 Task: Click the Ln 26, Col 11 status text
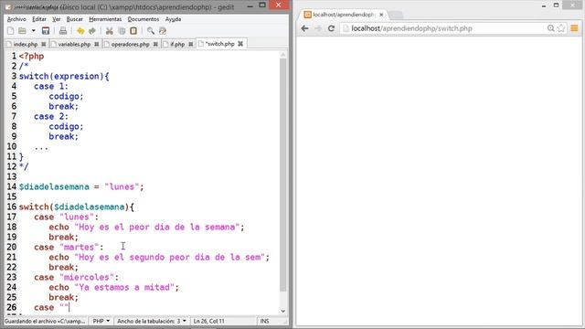pos(209,321)
